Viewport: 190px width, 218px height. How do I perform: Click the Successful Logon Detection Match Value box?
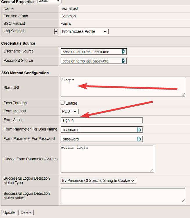coord(123,195)
